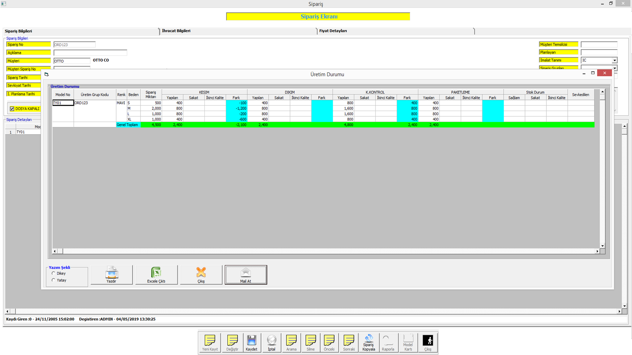Viewport: 632px width, 355px height.
Task: Click the İptal toolbar icon
Action: point(272,340)
